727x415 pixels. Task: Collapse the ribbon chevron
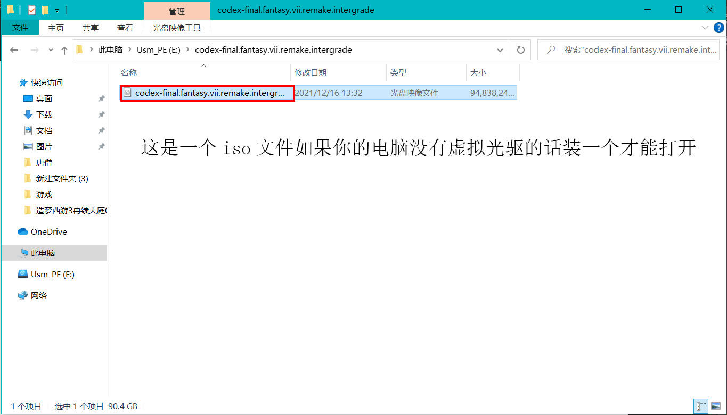coord(705,28)
